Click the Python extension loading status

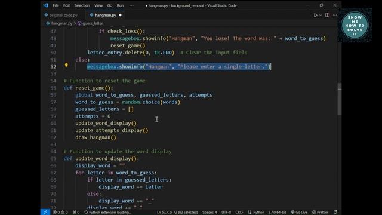tap(107, 212)
